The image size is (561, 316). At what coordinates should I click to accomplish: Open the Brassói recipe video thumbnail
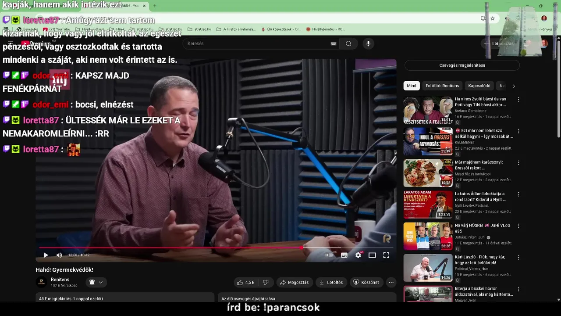point(428,173)
